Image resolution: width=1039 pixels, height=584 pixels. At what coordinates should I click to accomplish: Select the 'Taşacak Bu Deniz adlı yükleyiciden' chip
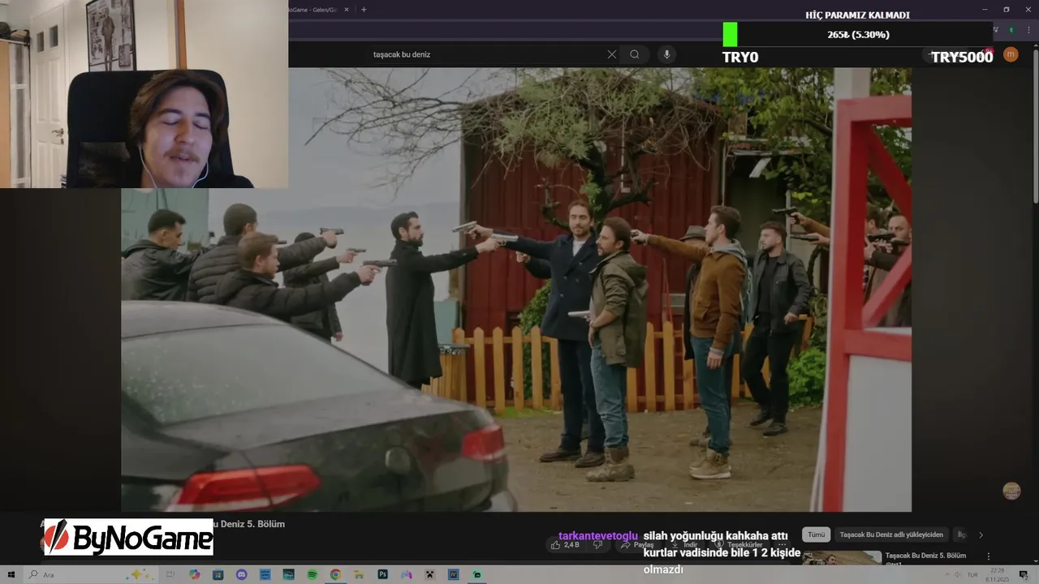point(891,535)
